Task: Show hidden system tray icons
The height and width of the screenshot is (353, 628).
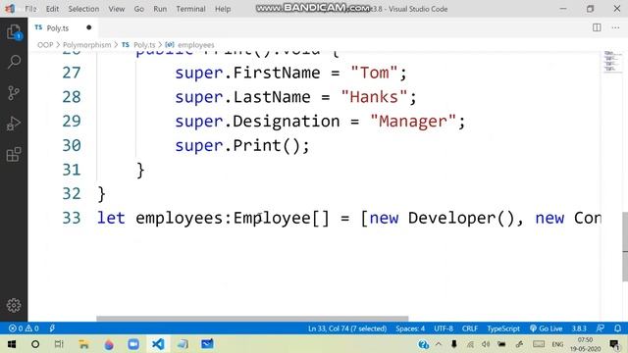Action: pyautogui.click(x=439, y=344)
